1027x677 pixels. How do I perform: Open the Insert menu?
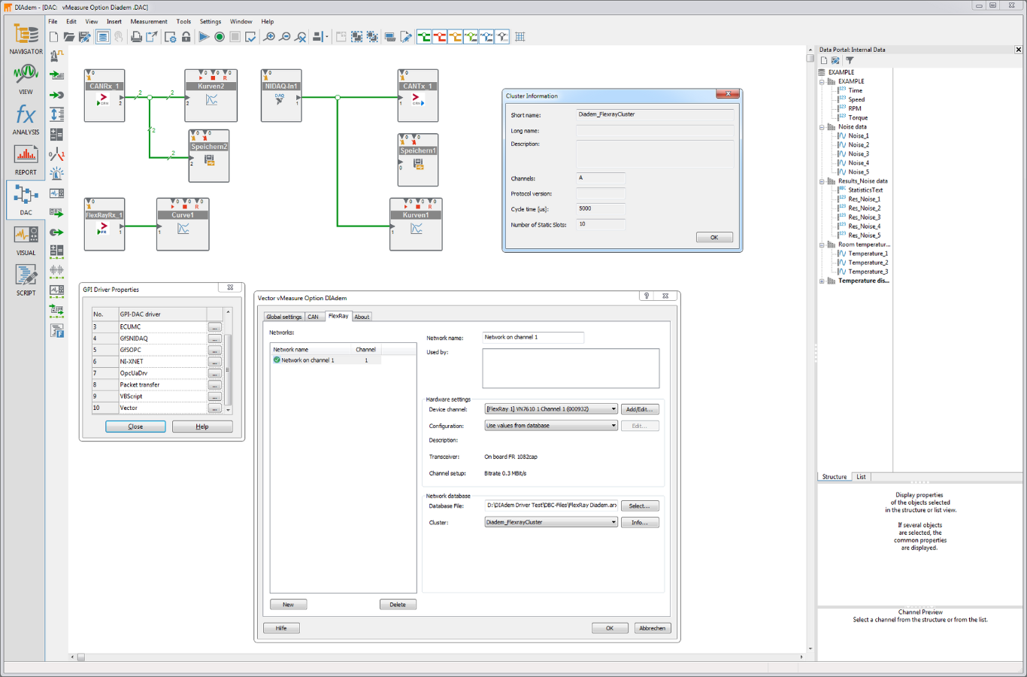pyautogui.click(x=114, y=22)
